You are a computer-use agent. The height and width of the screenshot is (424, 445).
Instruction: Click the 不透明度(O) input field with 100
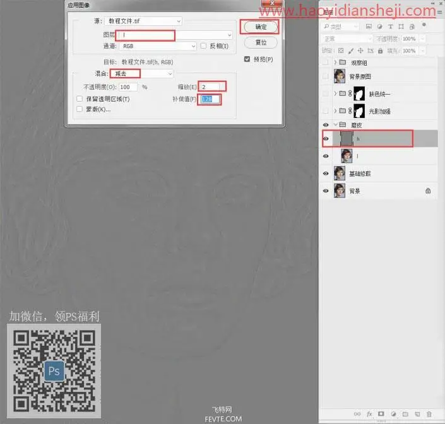128,87
